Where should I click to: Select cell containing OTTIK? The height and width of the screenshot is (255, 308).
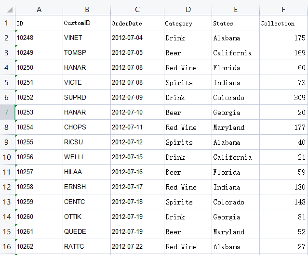click(87, 217)
